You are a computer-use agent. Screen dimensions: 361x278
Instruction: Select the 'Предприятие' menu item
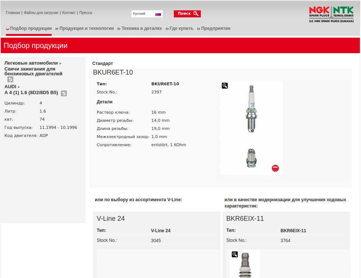[x=216, y=28]
